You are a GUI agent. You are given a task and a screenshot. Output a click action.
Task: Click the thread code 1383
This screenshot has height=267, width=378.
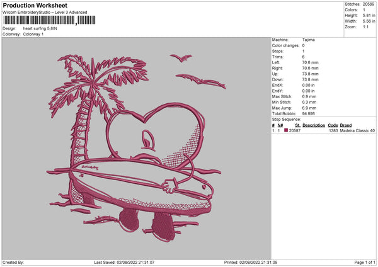pos(333,130)
